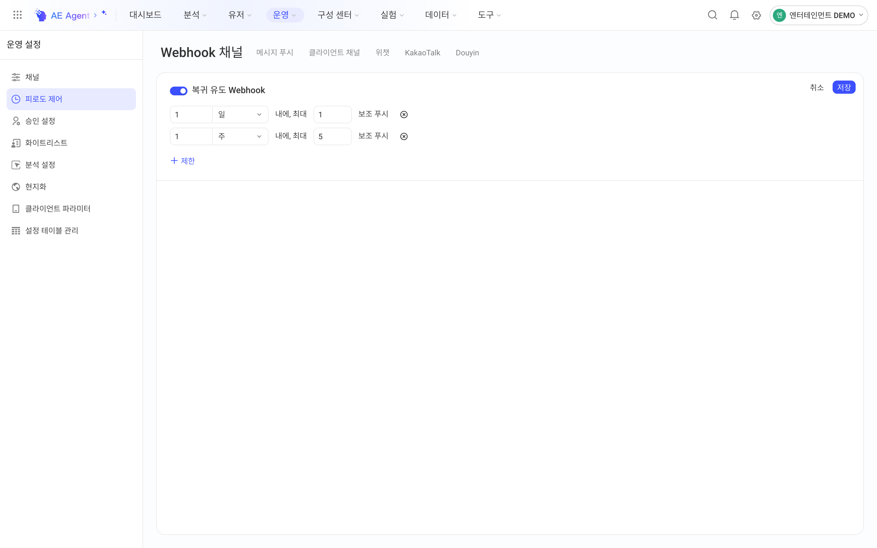
Task: Expand the 유저 top menu
Action: pyautogui.click(x=240, y=15)
